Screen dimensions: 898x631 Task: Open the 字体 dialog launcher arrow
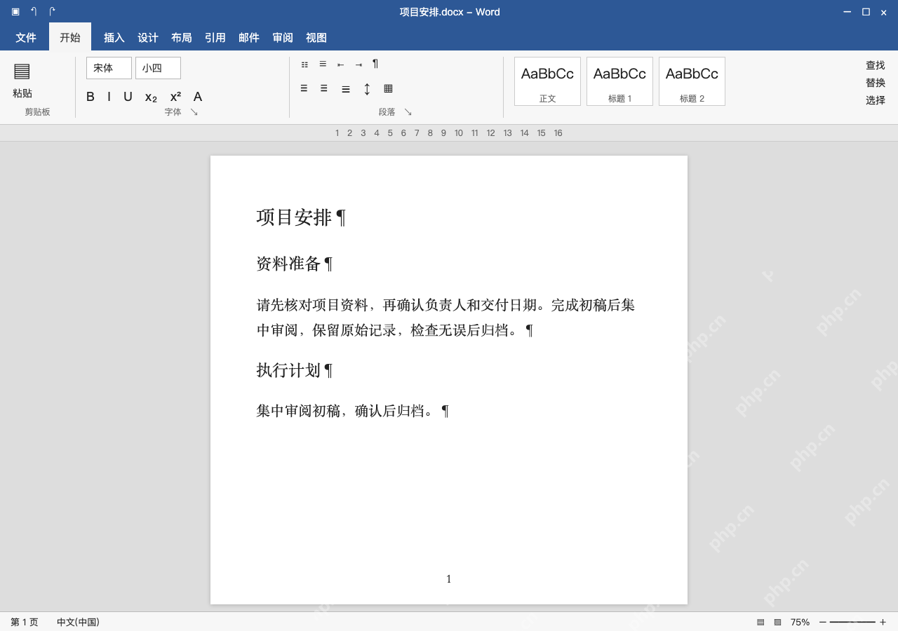194,112
